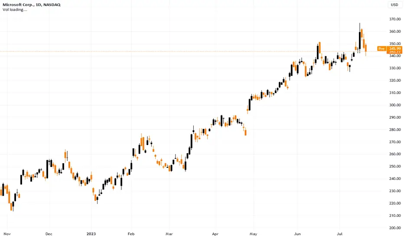Screen dimensions: 404x238
Task: Select the Feb label on time axis
Action: [131, 234]
